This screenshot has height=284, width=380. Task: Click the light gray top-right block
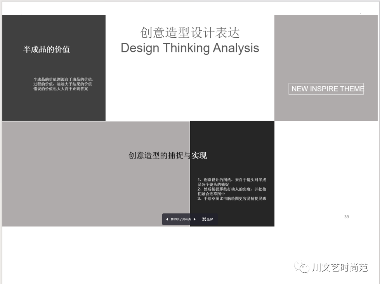326,47
